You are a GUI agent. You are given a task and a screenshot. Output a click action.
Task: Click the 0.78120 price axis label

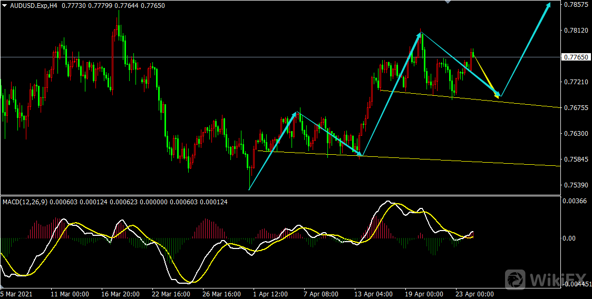[x=575, y=31]
